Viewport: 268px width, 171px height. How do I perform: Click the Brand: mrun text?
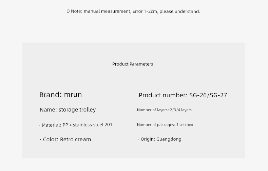(x=60, y=95)
